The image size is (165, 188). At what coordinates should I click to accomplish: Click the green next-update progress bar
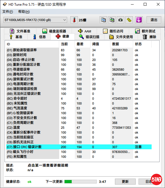pos(81,181)
